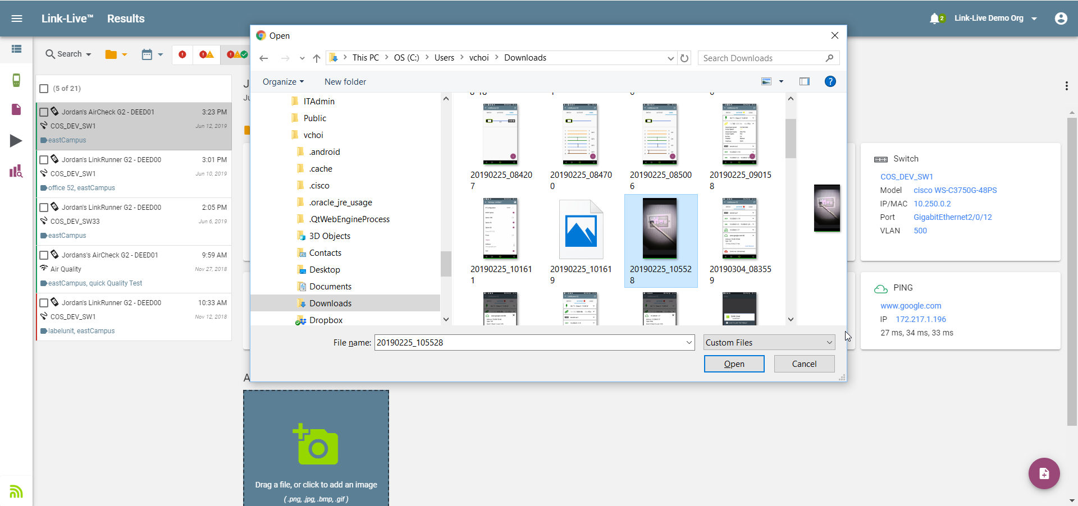Select the Desktop folder in tree

click(325, 270)
